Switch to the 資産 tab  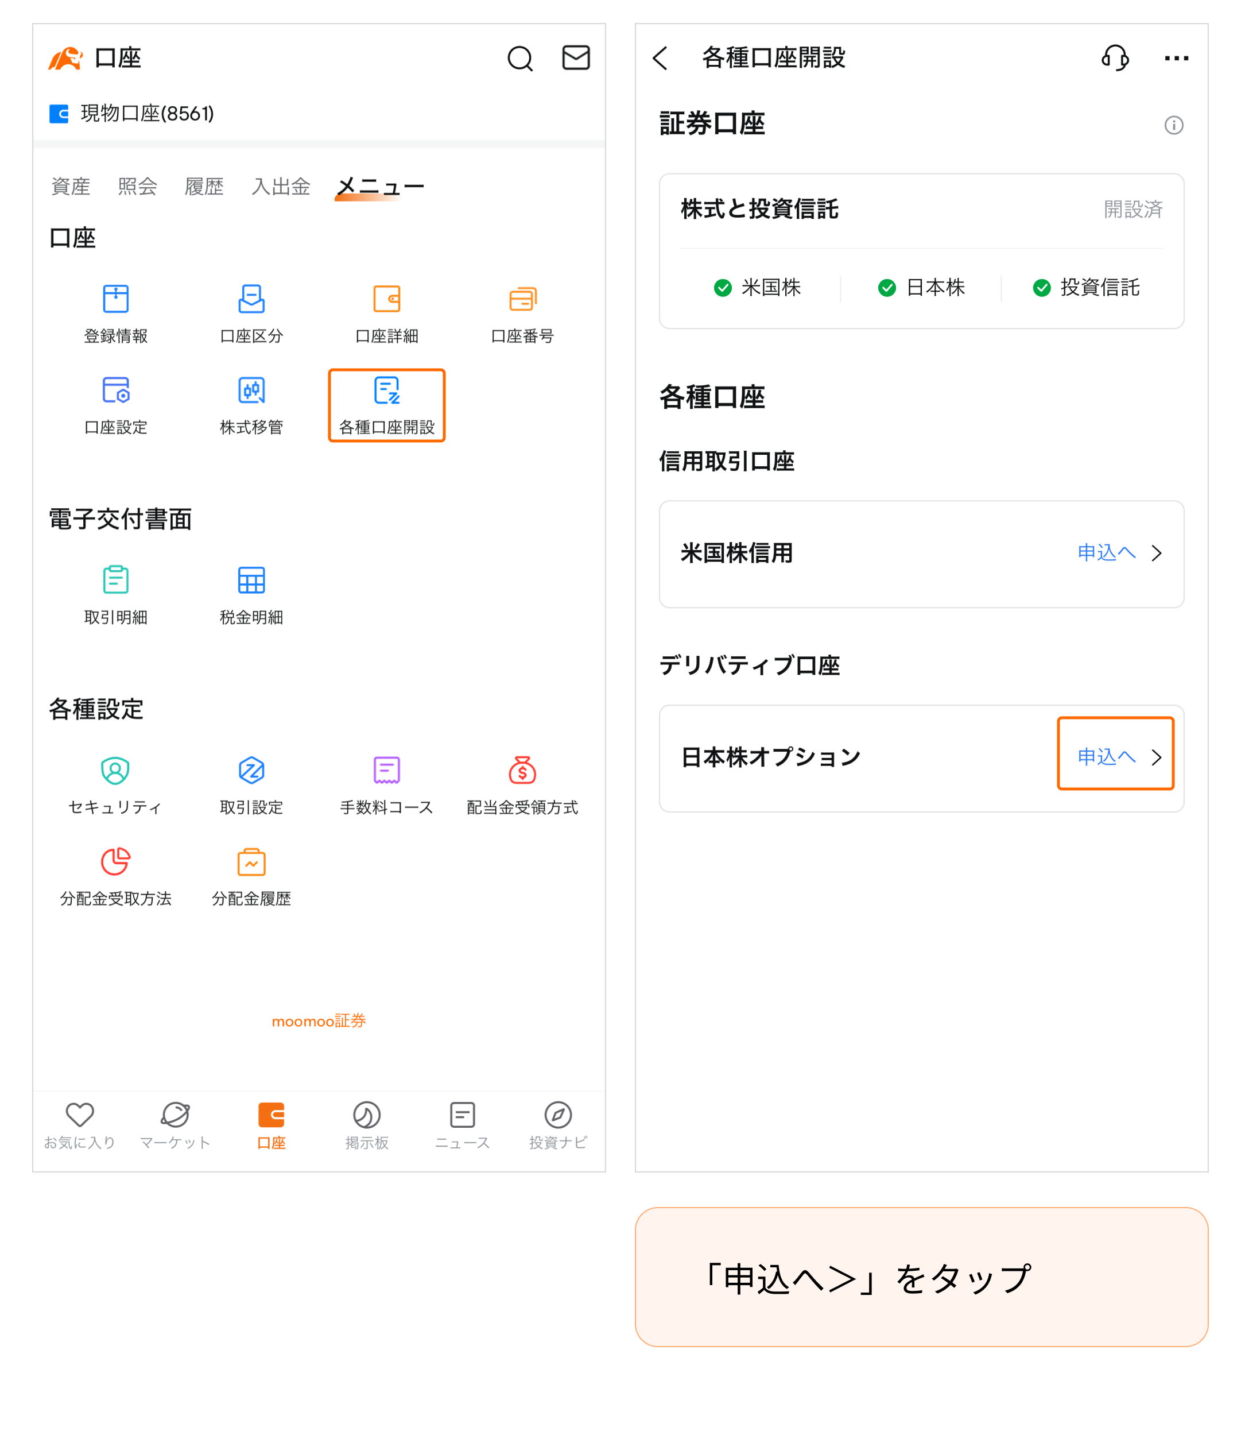point(71,186)
